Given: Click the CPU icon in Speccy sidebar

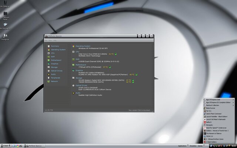Looking at the screenshot, I should point(48,53).
